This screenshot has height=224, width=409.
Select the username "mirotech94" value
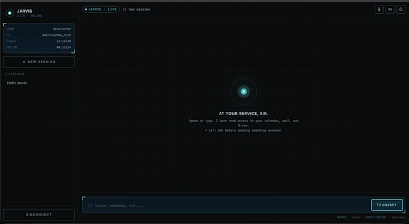tap(62, 29)
